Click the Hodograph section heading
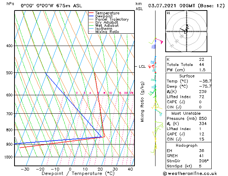The height and width of the screenshot is (176, 228). pyautogui.click(x=187, y=146)
